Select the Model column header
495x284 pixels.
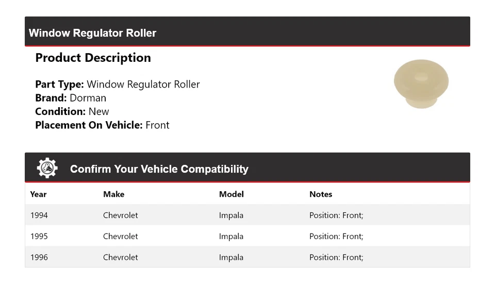231,194
